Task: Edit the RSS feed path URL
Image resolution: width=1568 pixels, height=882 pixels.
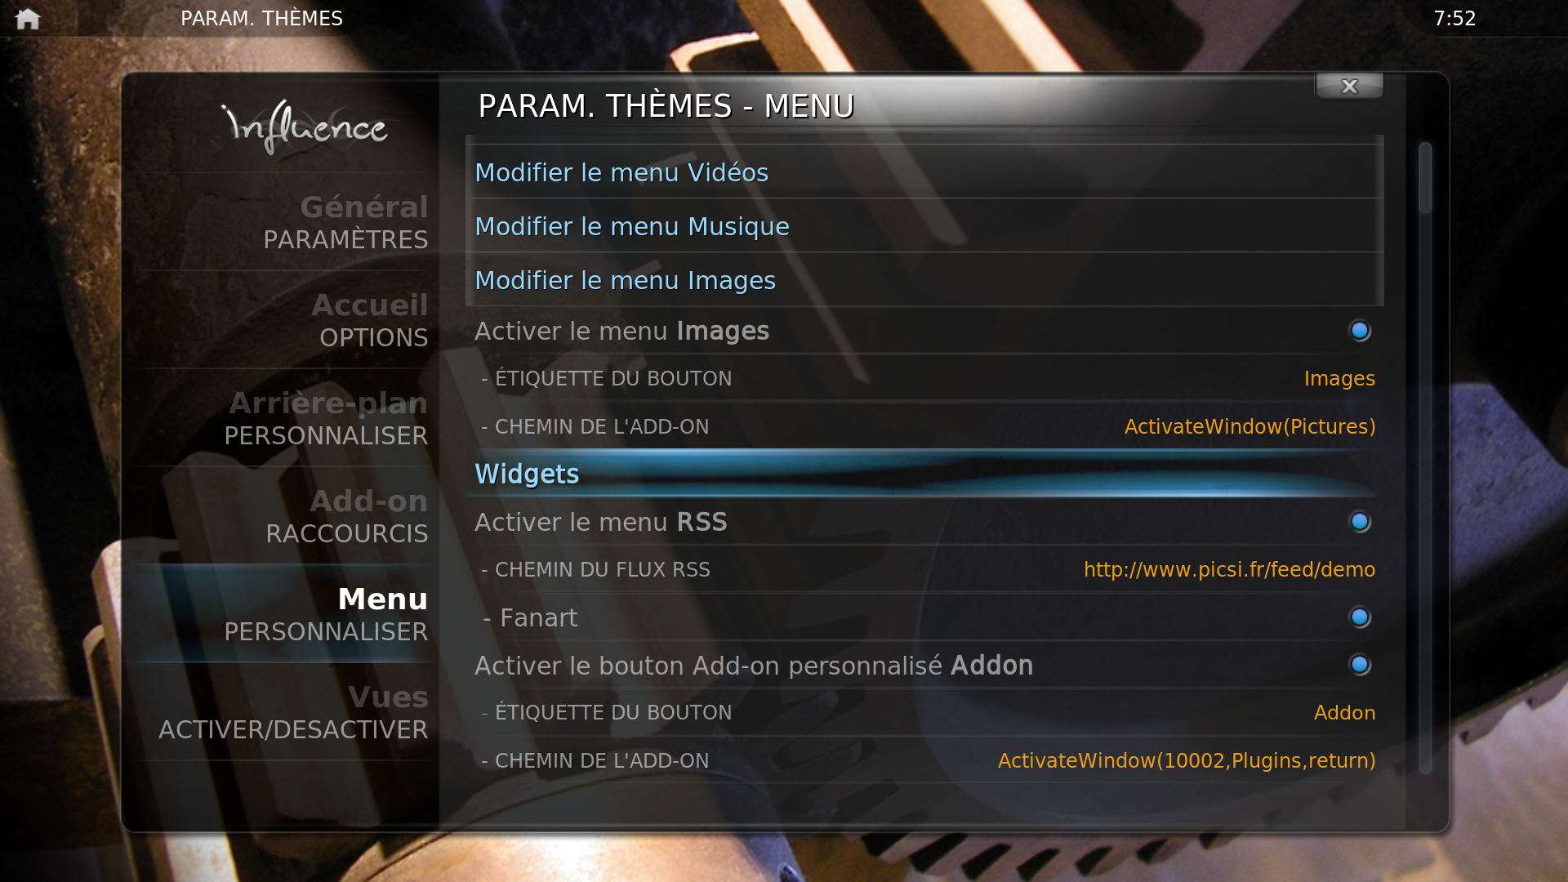Action: 1229,569
